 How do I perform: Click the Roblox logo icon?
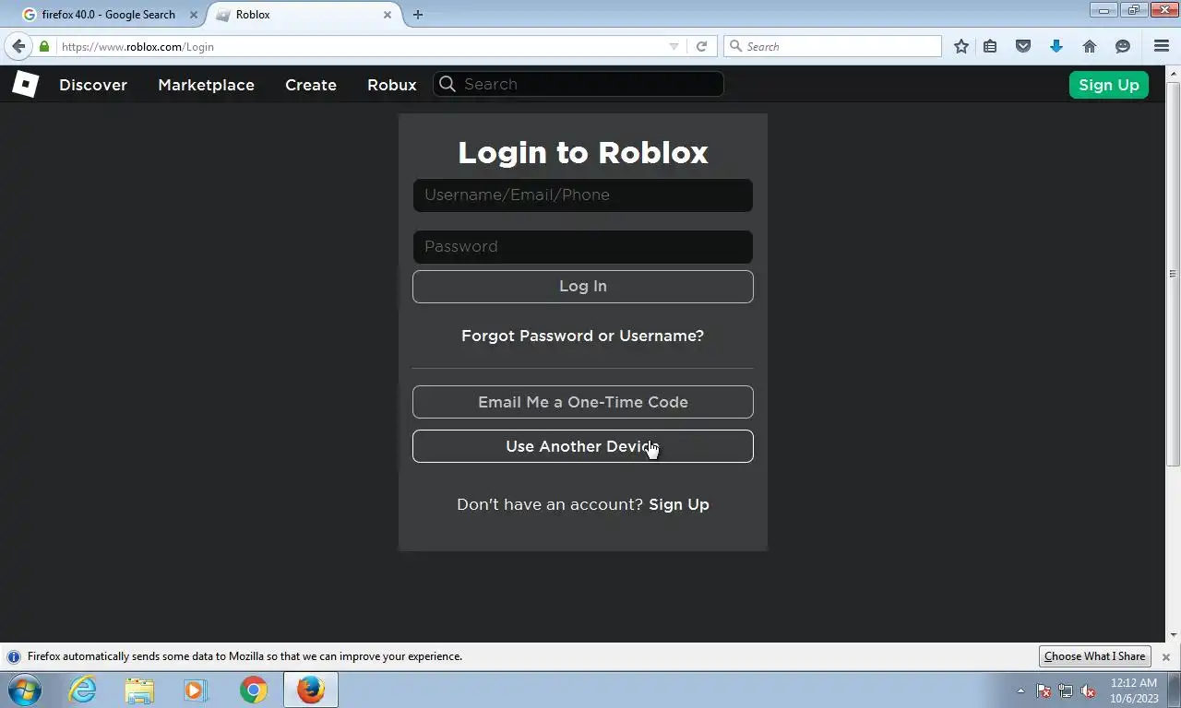(x=25, y=84)
